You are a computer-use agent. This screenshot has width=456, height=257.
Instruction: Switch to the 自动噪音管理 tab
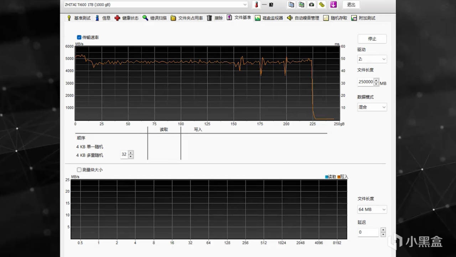303,18
